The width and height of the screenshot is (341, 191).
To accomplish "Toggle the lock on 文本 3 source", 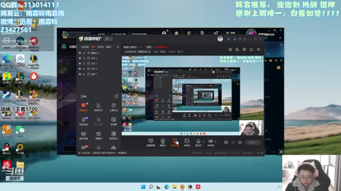I will click(84, 58).
